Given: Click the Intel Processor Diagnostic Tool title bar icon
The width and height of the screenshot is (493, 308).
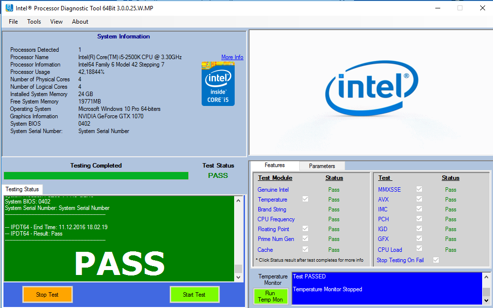Looking at the screenshot, I should coord(9,8).
